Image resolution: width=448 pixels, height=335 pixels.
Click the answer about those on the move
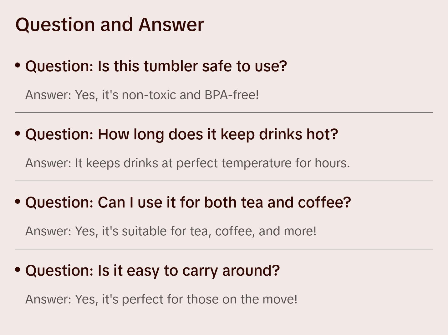pos(161,299)
